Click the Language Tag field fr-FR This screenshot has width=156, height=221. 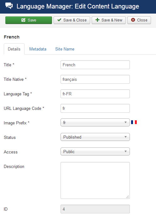click(x=95, y=94)
